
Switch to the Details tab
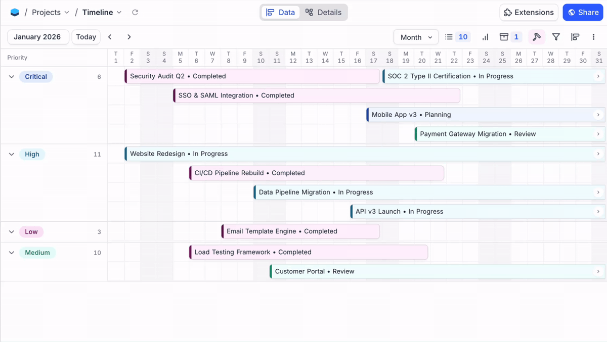(x=324, y=12)
